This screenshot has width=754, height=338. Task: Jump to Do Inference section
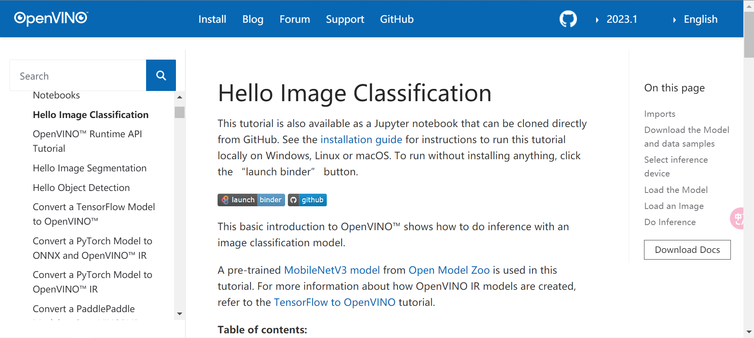[670, 222]
